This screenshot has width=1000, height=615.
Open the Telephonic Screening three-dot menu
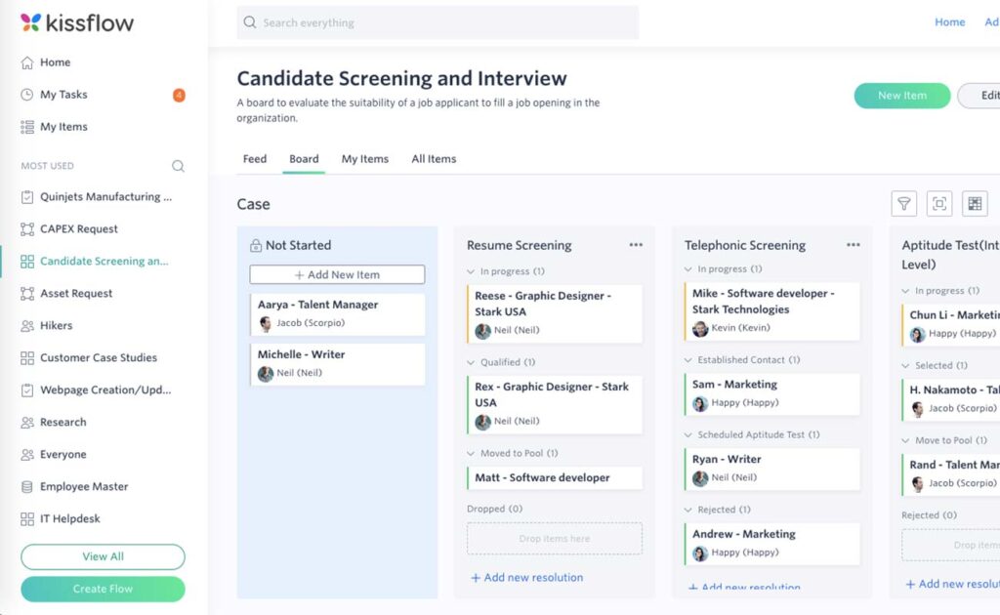[854, 245]
